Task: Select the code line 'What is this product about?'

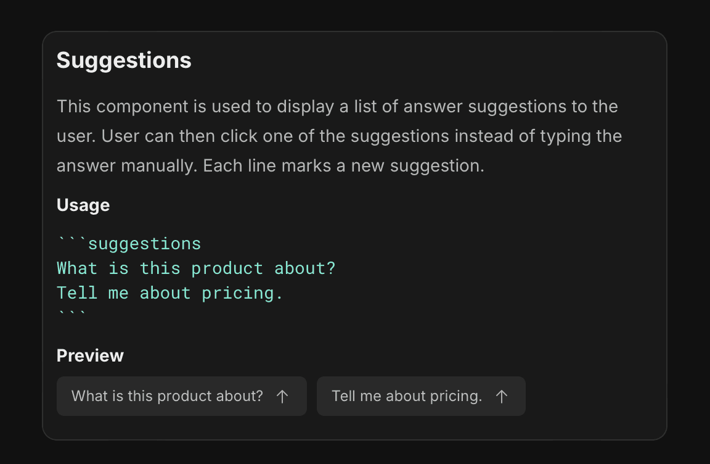Action: point(196,268)
